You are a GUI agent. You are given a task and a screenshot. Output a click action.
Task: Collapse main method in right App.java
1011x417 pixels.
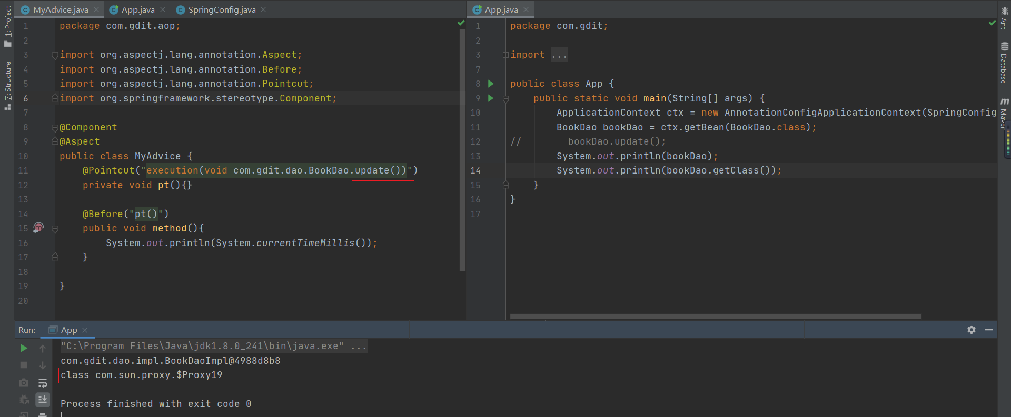tap(506, 98)
